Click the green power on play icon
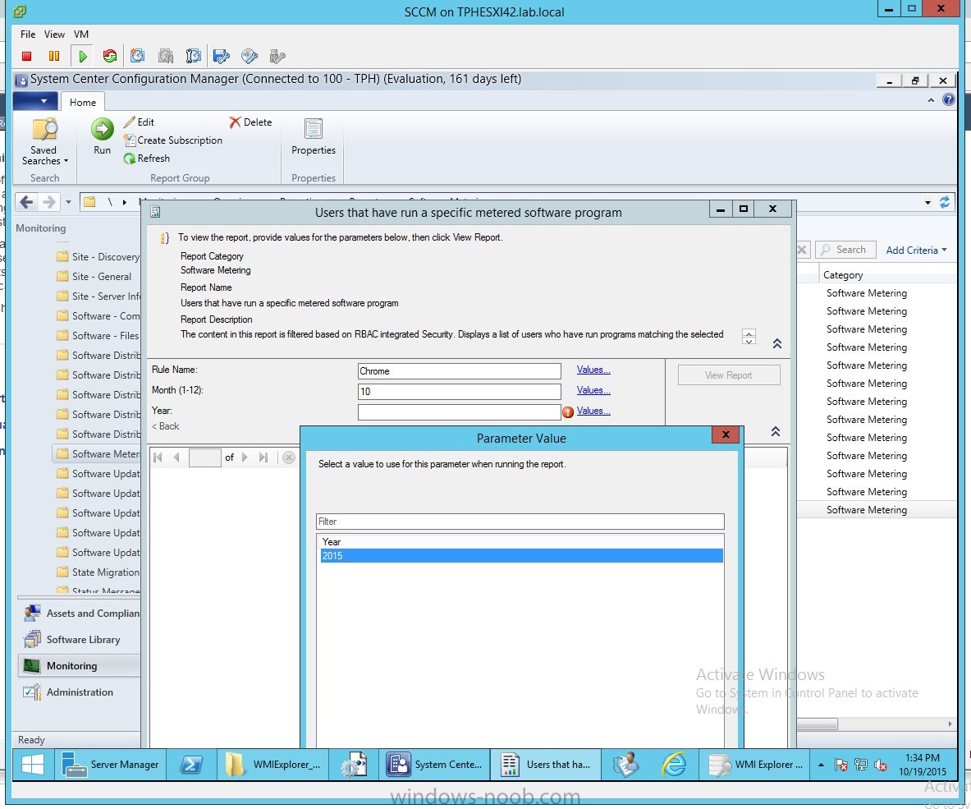 (x=82, y=57)
